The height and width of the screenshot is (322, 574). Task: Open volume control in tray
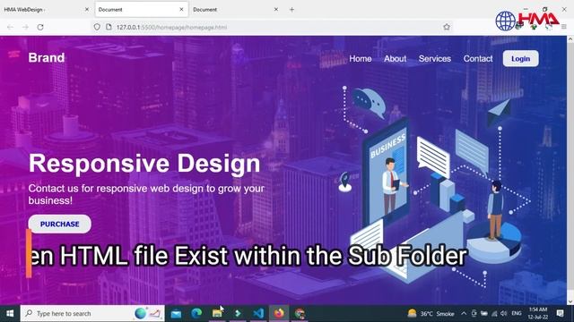pos(504,314)
